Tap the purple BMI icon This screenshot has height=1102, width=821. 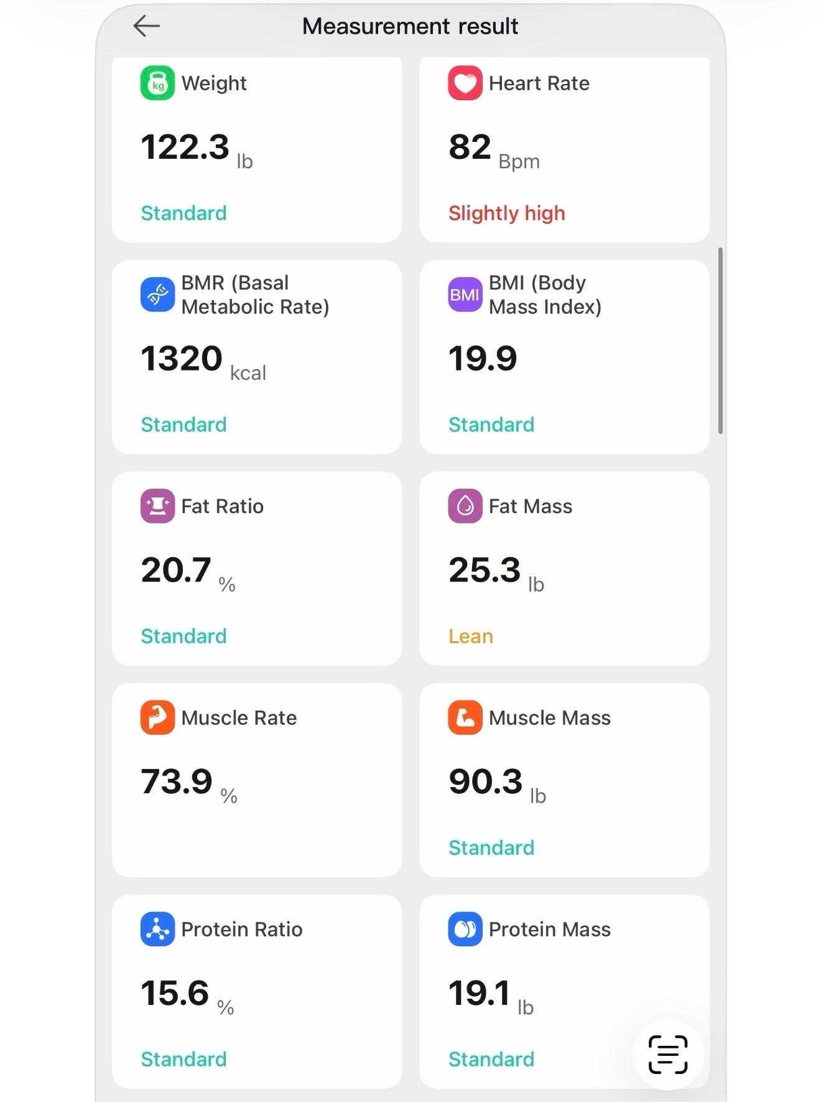(x=465, y=294)
